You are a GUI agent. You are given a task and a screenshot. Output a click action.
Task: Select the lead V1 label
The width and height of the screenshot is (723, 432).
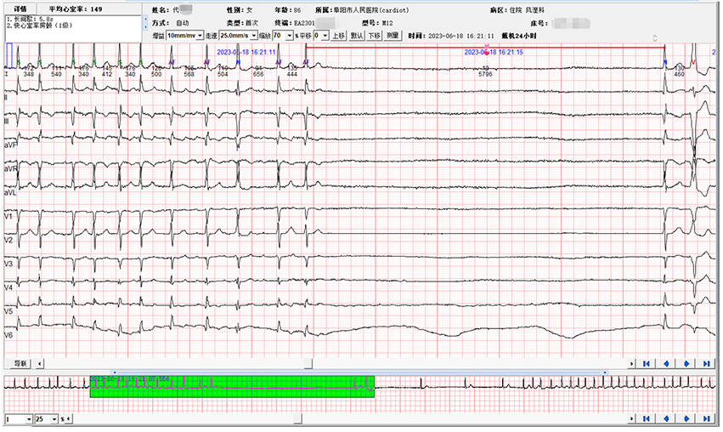pyautogui.click(x=8, y=216)
